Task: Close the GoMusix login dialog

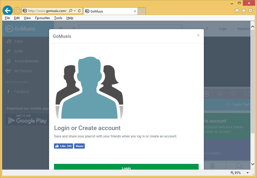Action: [x=198, y=35]
